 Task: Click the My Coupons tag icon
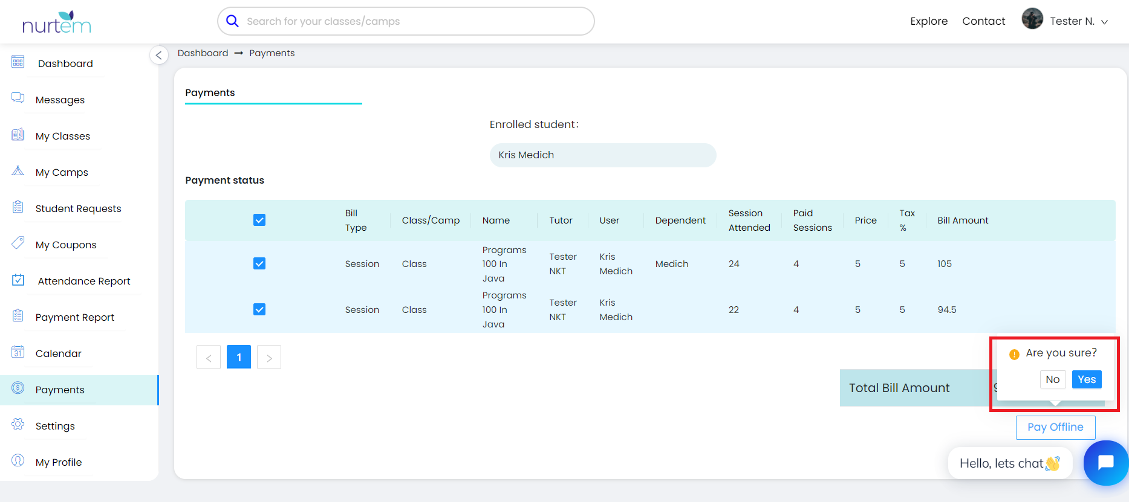(x=18, y=243)
